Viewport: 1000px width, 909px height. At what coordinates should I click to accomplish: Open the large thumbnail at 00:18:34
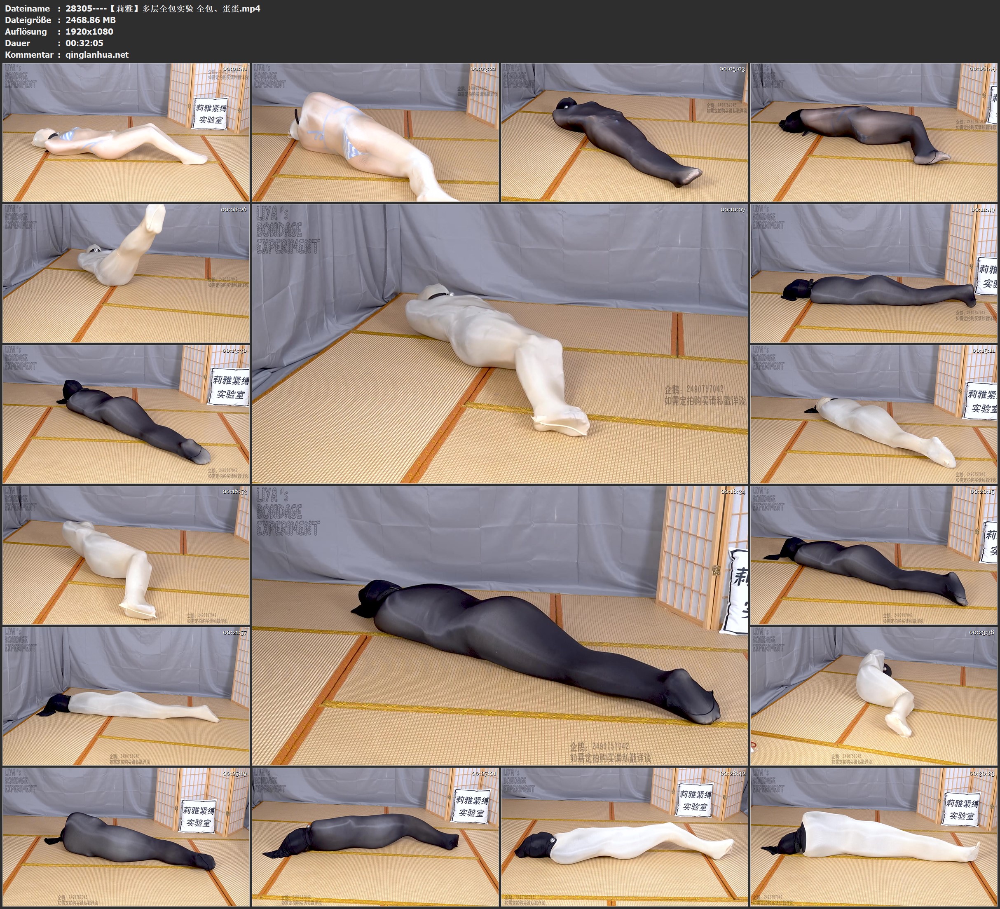click(499, 625)
